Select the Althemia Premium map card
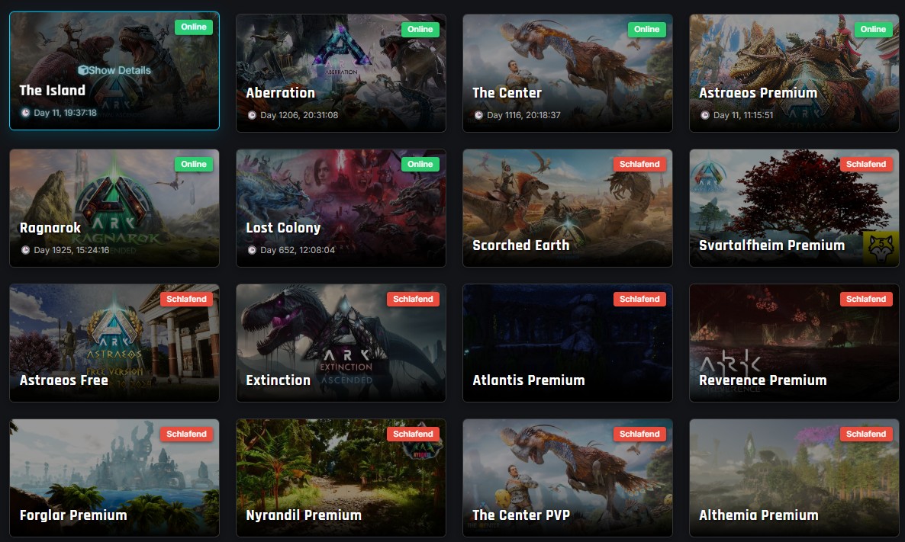 click(x=794, y=477)
